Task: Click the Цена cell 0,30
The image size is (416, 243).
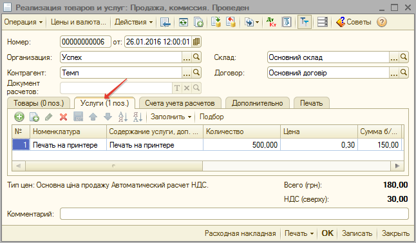Action: [319, 145]
